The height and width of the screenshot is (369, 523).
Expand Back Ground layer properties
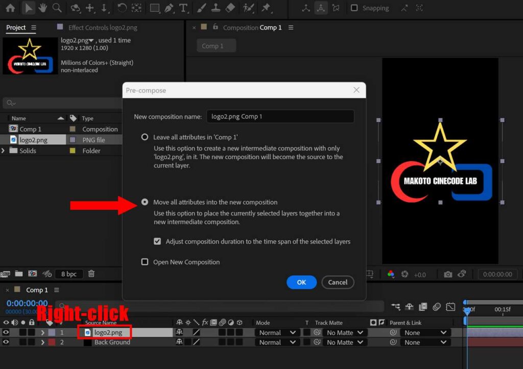pyautogui.click(x=42, y=342)
